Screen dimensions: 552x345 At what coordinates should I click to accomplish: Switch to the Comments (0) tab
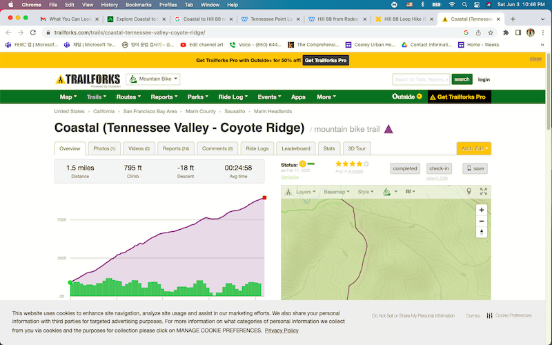[x=217, y=148]
